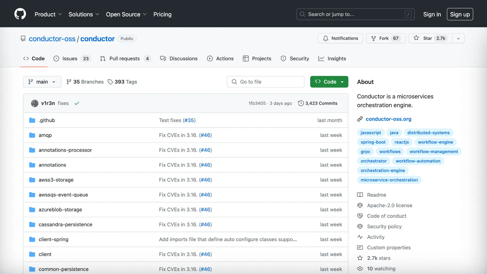Click the star icon to star conductor

tap(416, 38)
